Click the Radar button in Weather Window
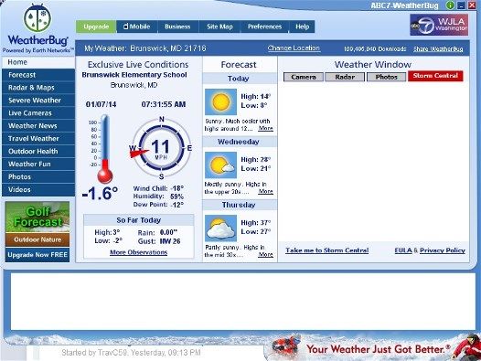The image size is (481, 361). 345,77
